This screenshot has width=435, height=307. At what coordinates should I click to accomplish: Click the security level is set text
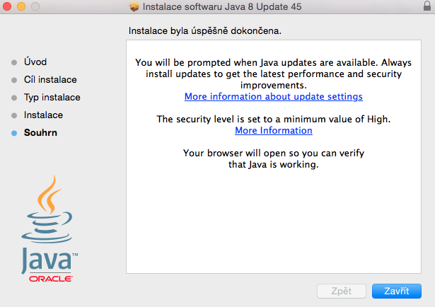[274, 119]
